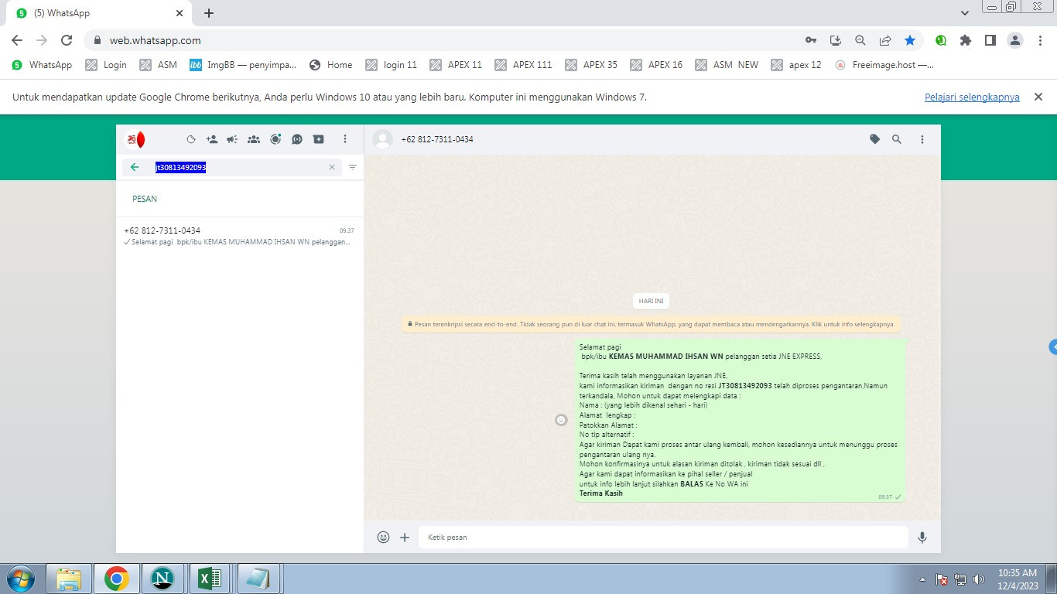Click the encryption notice banner
1057x594 pixels.
[652, 324]
